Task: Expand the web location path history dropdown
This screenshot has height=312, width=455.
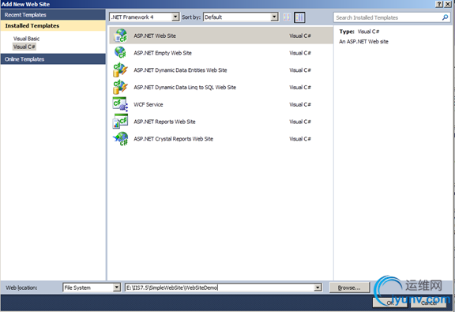Action: coord(318,288)
